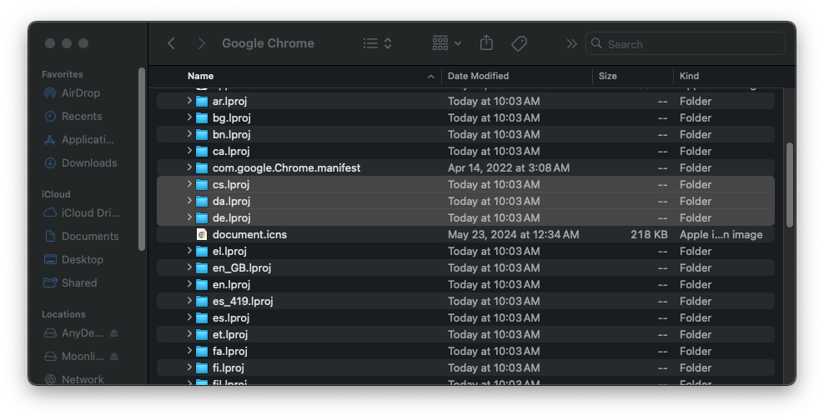Viewport: 824px width, 420px height.
Task: Expand the cs.lproj folder
Action: tap(189, 184)
